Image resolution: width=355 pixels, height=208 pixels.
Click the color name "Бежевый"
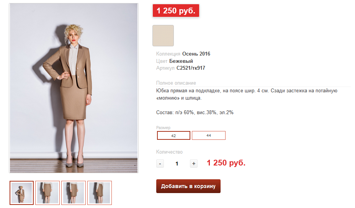[181, 61]
